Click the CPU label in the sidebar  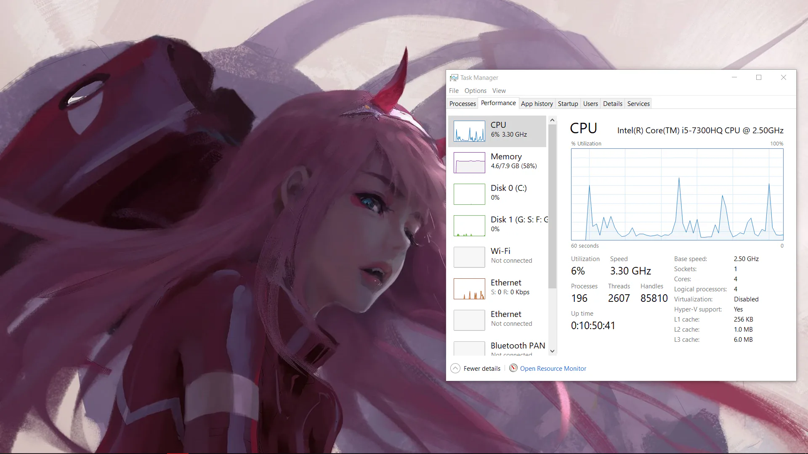(x=498, y=125)
